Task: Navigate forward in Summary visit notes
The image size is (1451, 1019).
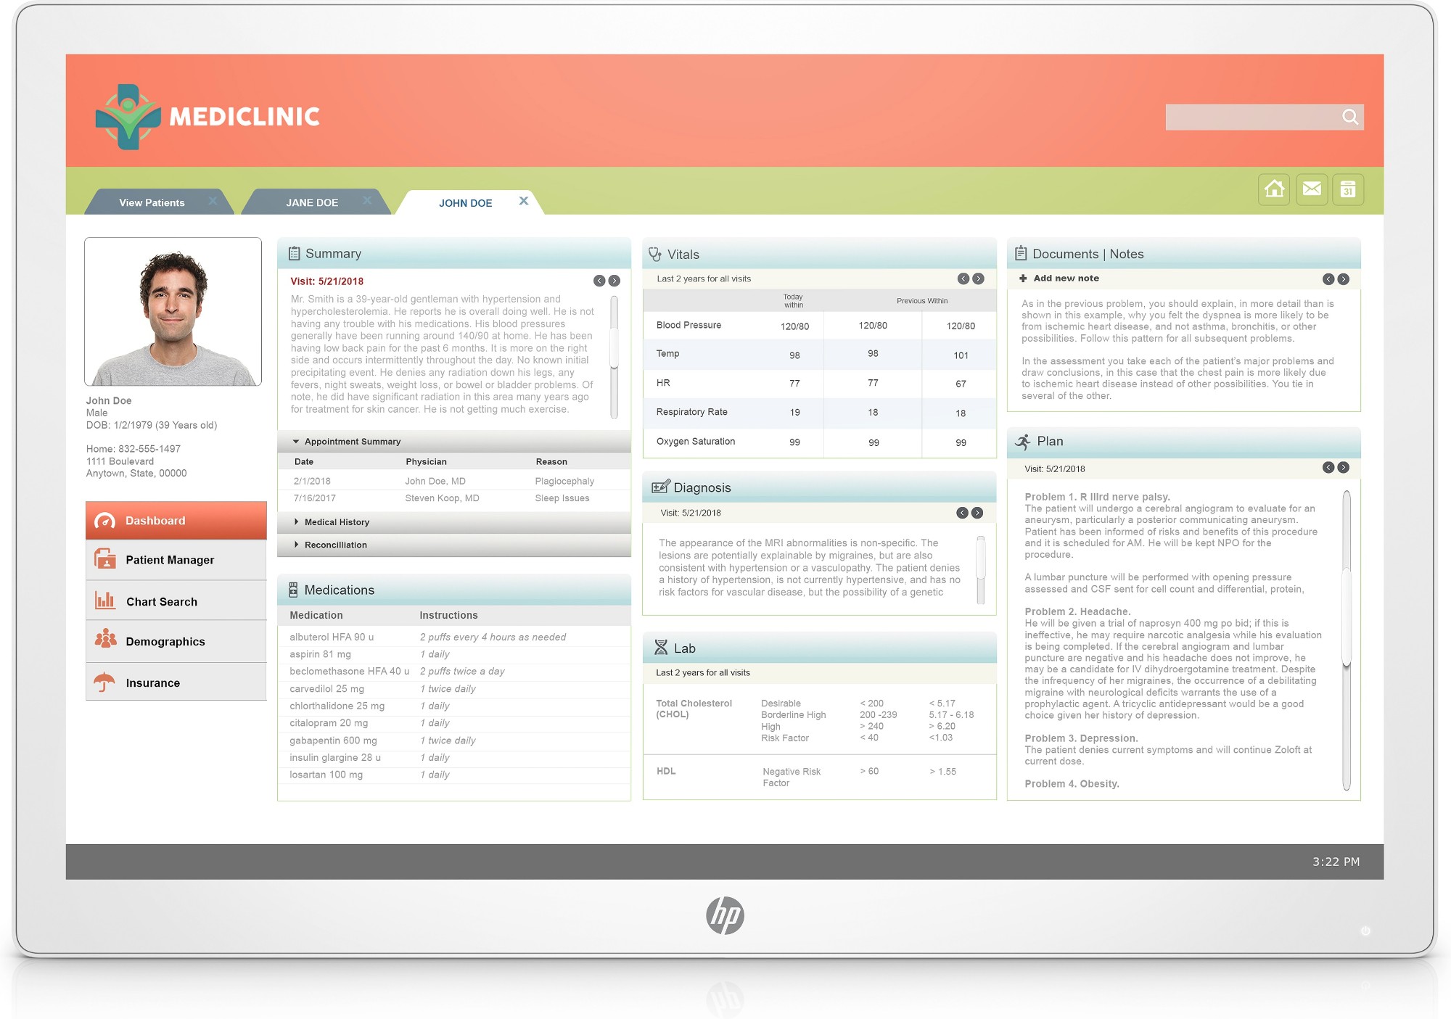Action: [613, 279]
